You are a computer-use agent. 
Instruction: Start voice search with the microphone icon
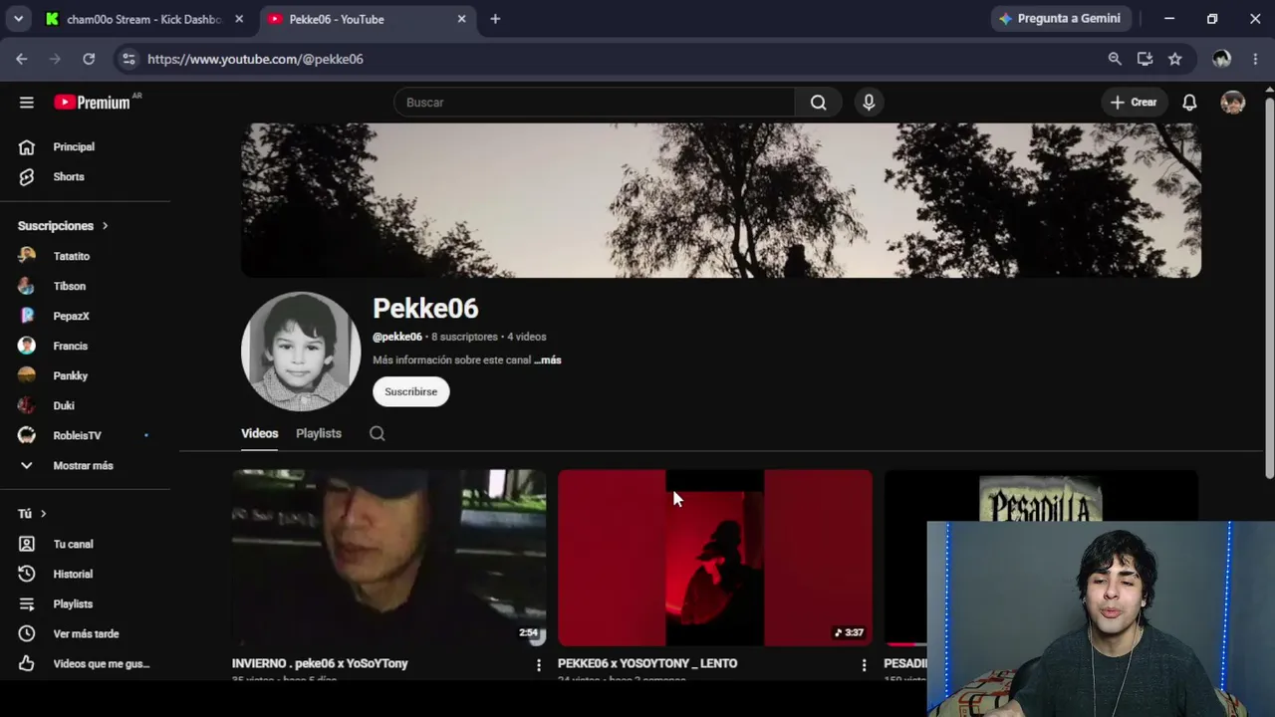point(869,103)
